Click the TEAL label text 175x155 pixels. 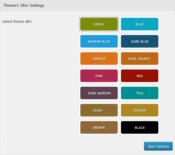click(x=140, y=93)
